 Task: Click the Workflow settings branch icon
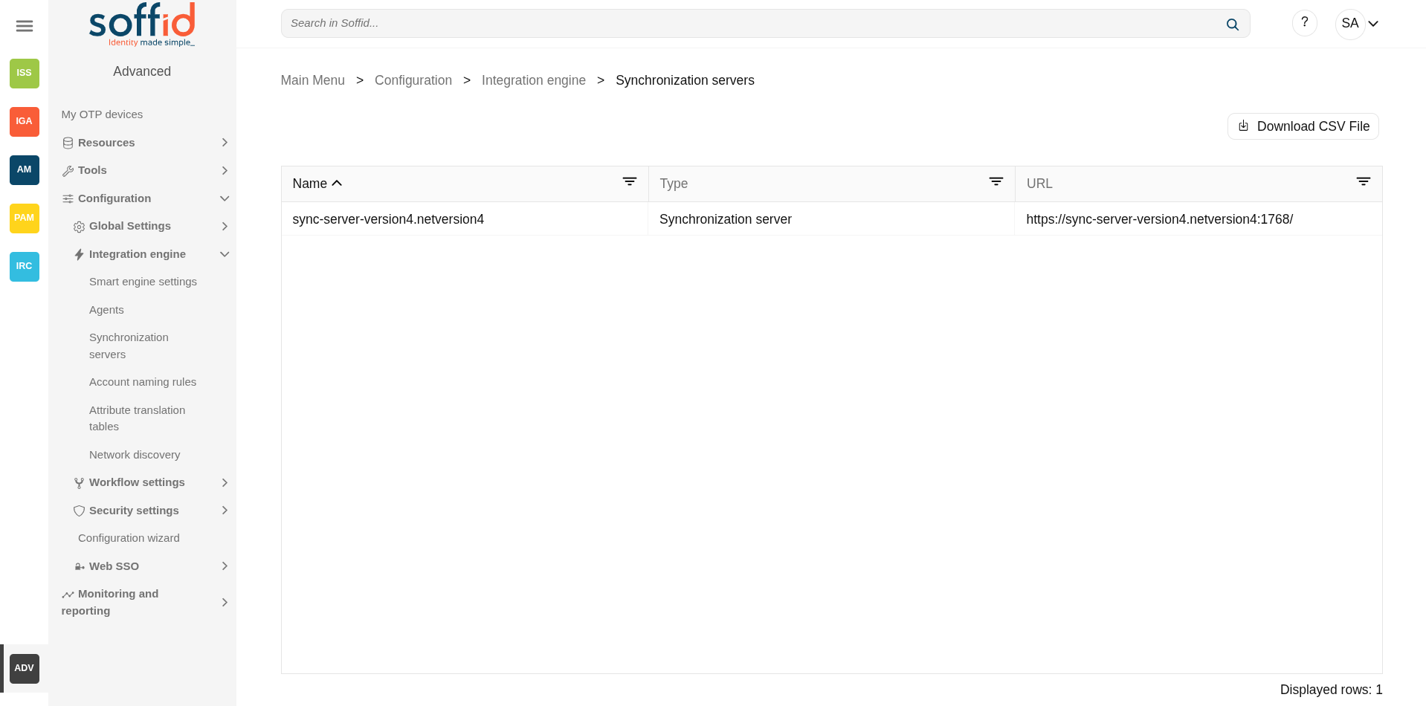click(x=79, y=483)
